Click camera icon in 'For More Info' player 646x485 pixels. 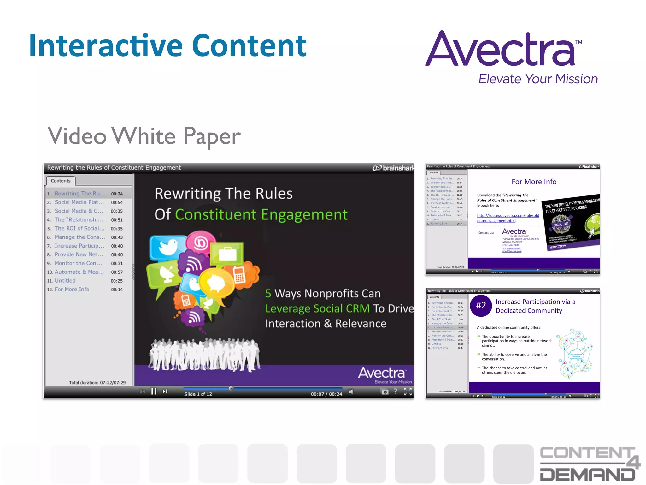585,272
